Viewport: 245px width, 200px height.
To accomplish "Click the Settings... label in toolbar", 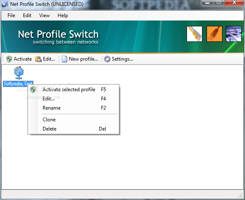I will tap(123, 59).
